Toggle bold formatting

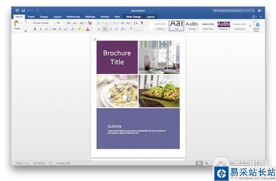point(35,29)
